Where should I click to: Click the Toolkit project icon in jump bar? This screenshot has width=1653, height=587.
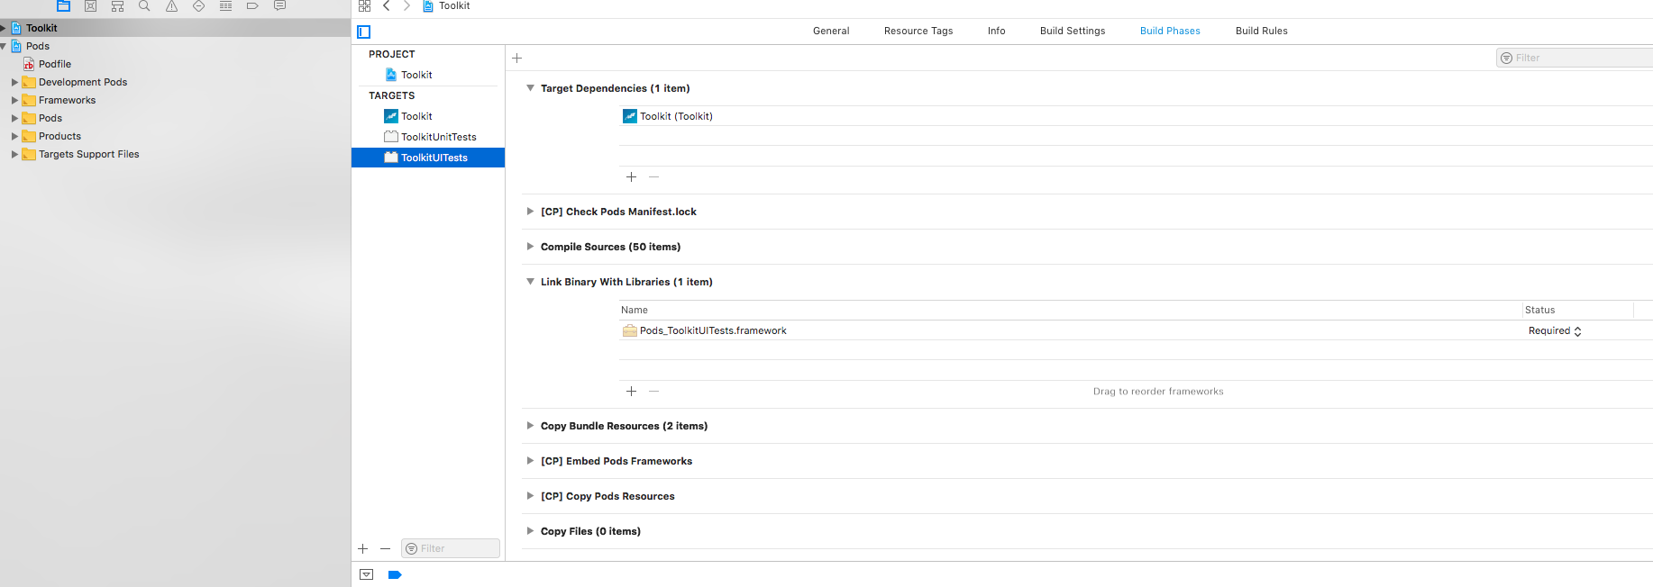(428, 5)
